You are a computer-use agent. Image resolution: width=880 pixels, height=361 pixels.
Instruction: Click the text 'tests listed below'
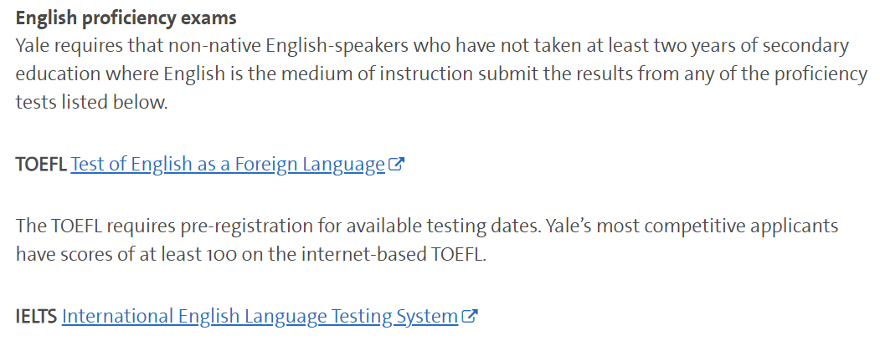point(91,103)
